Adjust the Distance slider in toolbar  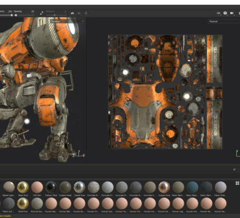[54, 15]
